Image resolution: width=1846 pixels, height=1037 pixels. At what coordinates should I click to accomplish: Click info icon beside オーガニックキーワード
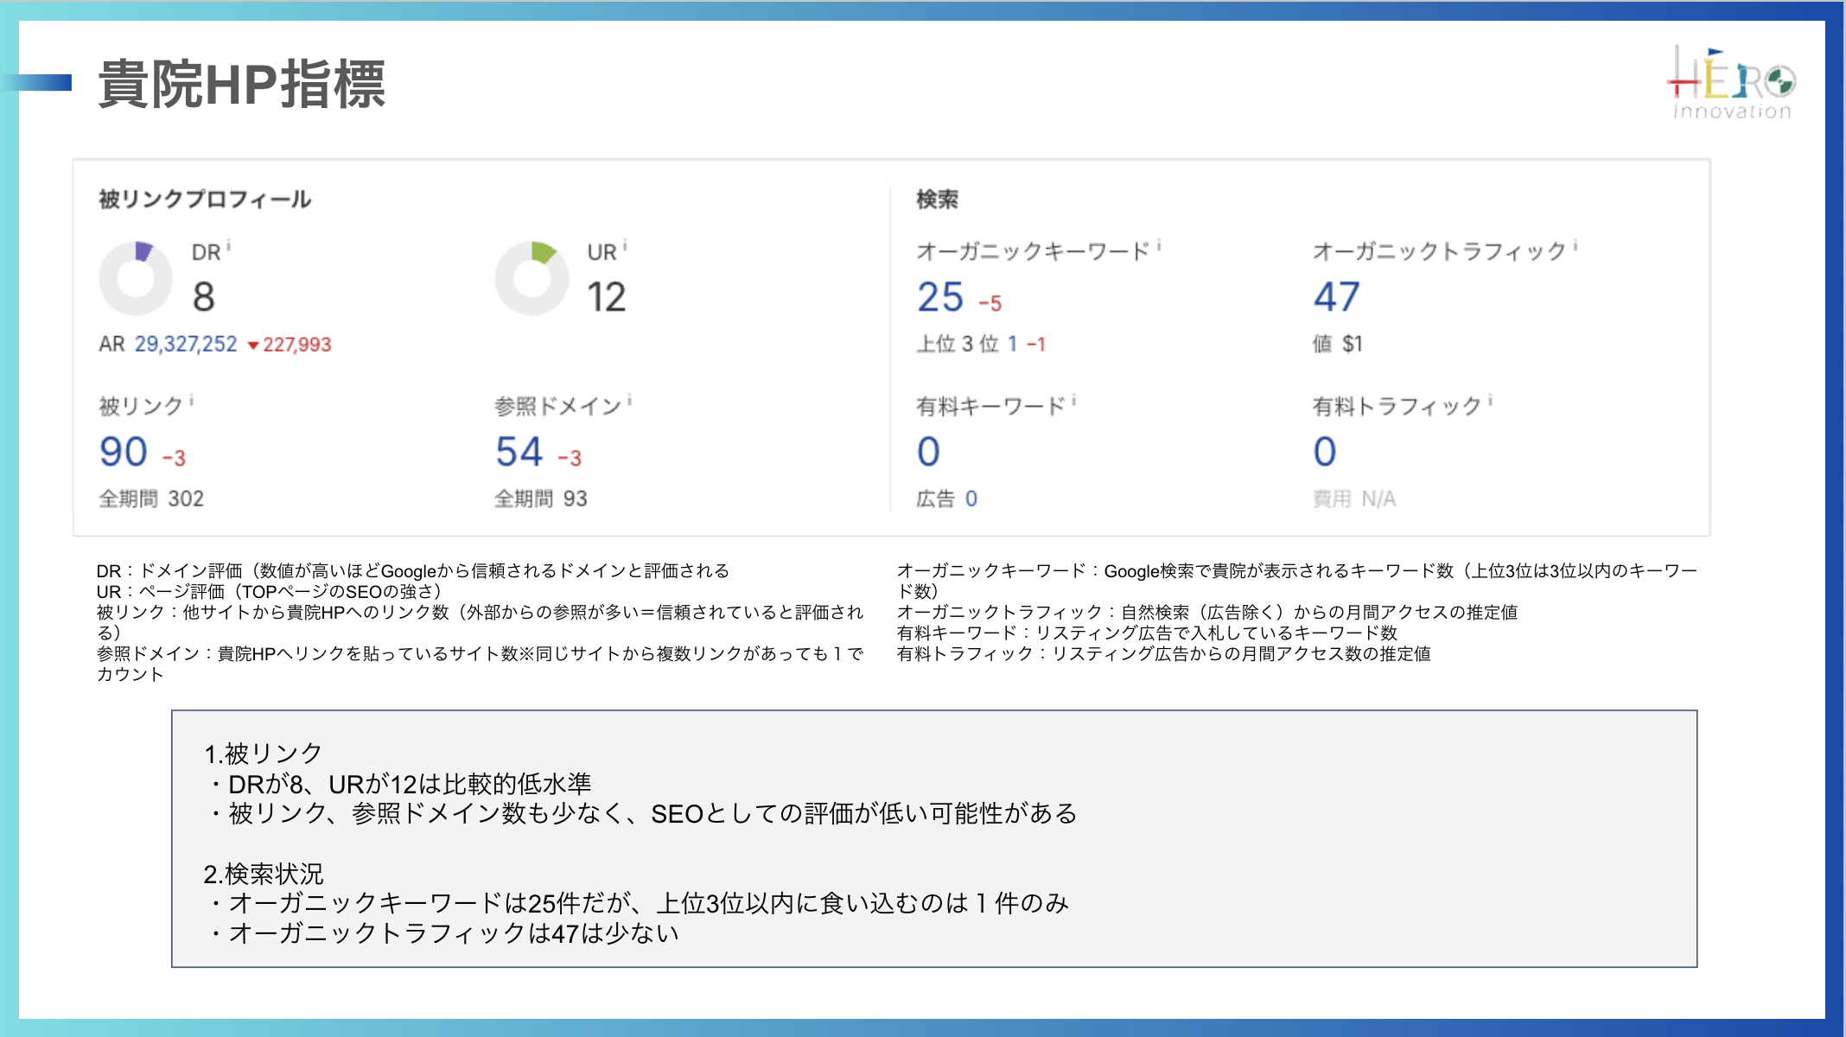click(x=1159, y=246)
